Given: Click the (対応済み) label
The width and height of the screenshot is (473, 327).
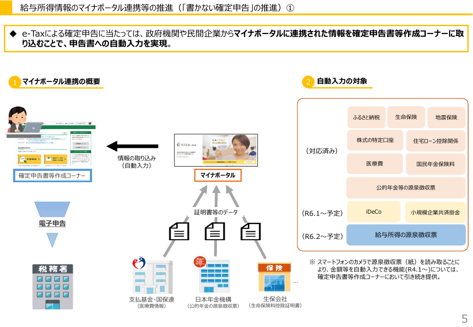Looking at the screenshot, I should (322, 151).
